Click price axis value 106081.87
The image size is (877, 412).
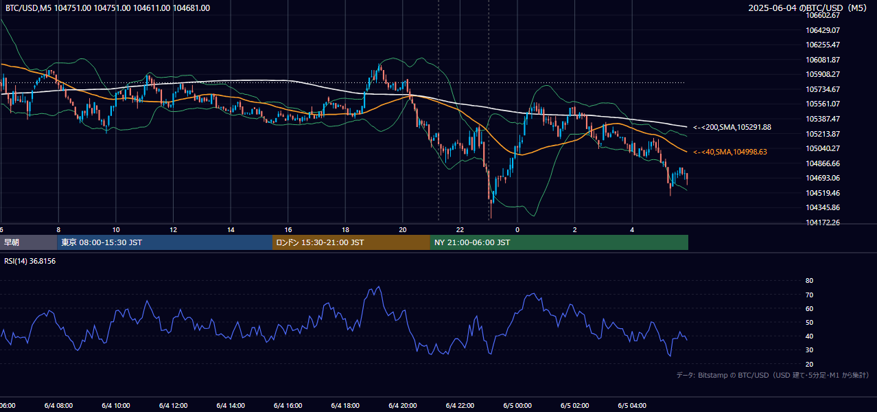pyautogui.click(x=823, y=60)
